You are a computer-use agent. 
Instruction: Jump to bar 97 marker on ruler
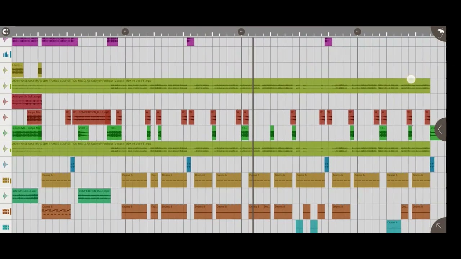[357, 32]
